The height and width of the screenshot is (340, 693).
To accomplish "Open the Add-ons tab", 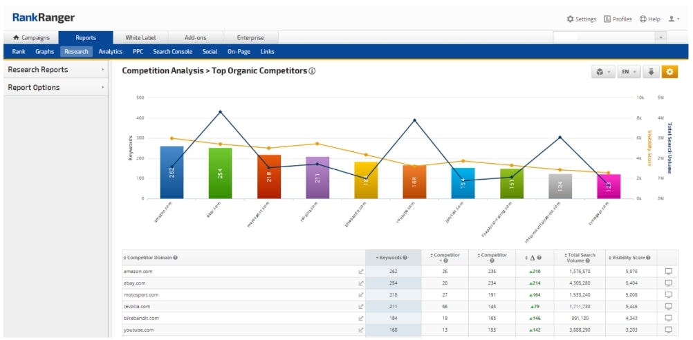I will (195, 37).
